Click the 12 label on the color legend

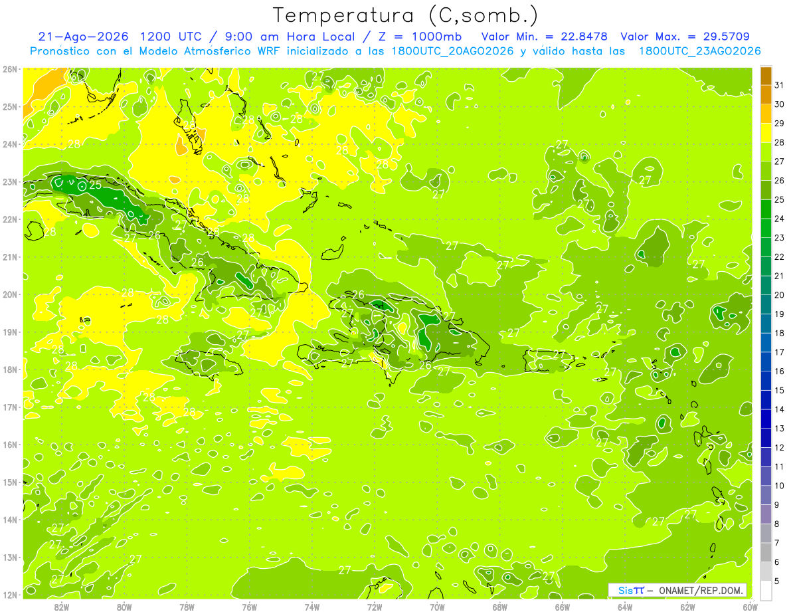780,448
